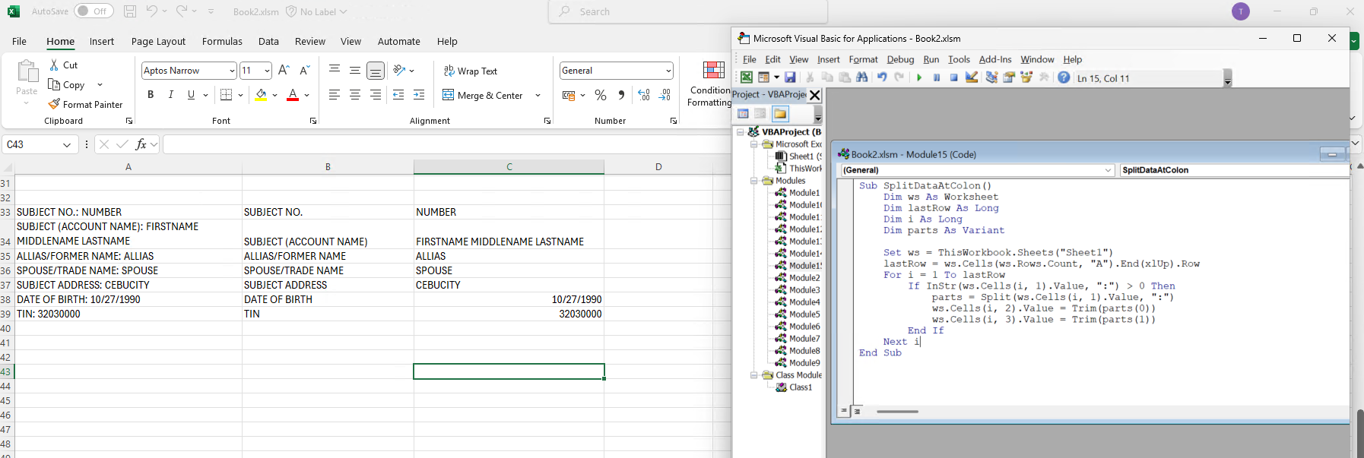Apply Percent Style number format
This screenshot has height=458, width=1364.
[601, 95]
